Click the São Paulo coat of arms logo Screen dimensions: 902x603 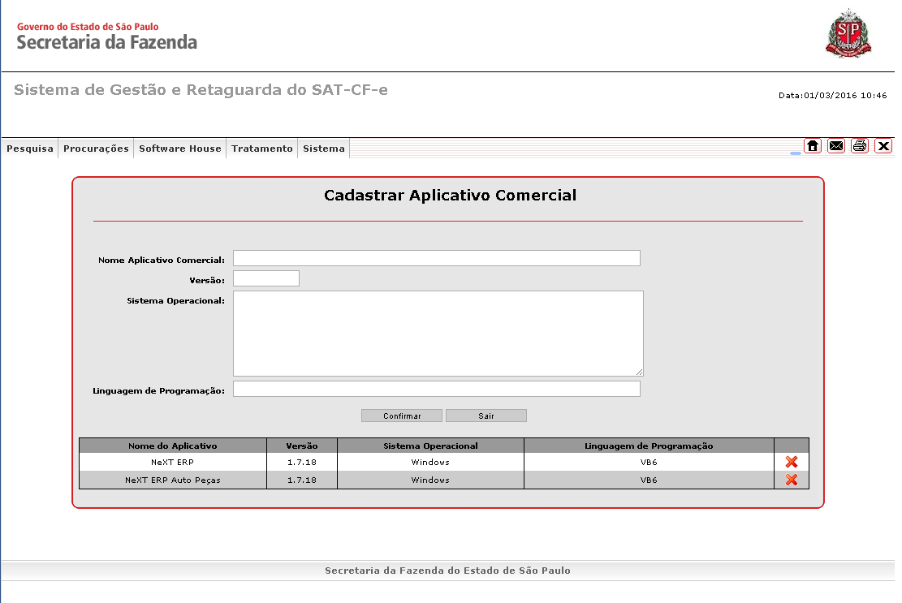pyautogui.click(x=848, y=32)
